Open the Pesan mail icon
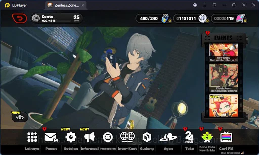The width and height of the screenshot is (259, 155). tap(51, 137)
